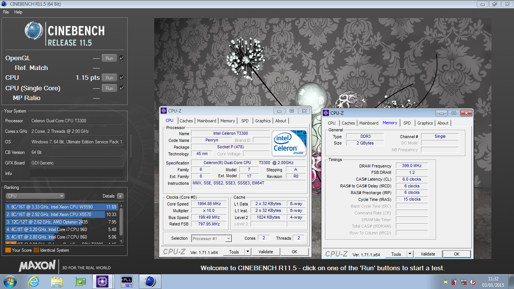Viewport: 514px width, 289px height.
Task: Switch to About tab in CPU window
Action: pyautogui.click(x=281, y=121)
